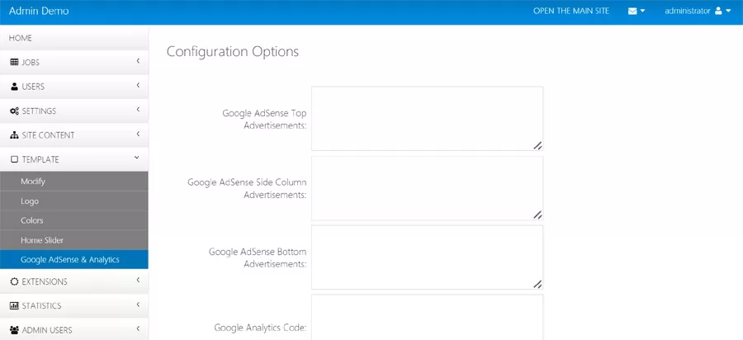
Task: Click the Google AdSense Top Advertisements textarea
Action: [x=427, y=118]
